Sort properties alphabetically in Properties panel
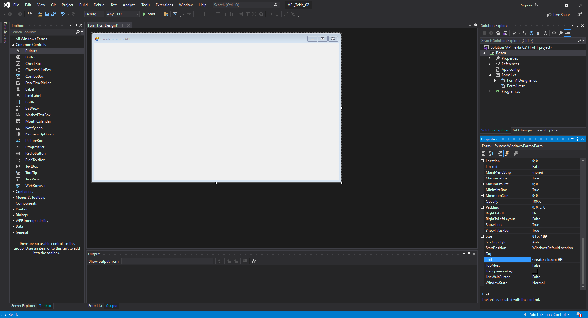The image size is (588, 318). 491,153
